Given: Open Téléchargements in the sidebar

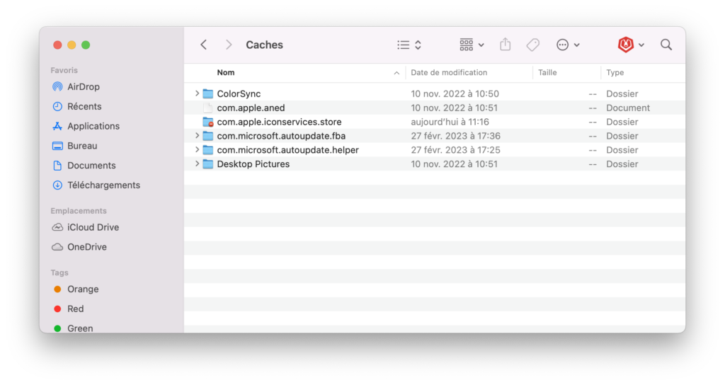Looking at the screenshot, I should click(x=103, y=185).
